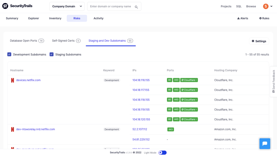The height and width of the screenshot is (156, 277).
Task: Open Alerts with the warning icon
Action: [242, 18]
